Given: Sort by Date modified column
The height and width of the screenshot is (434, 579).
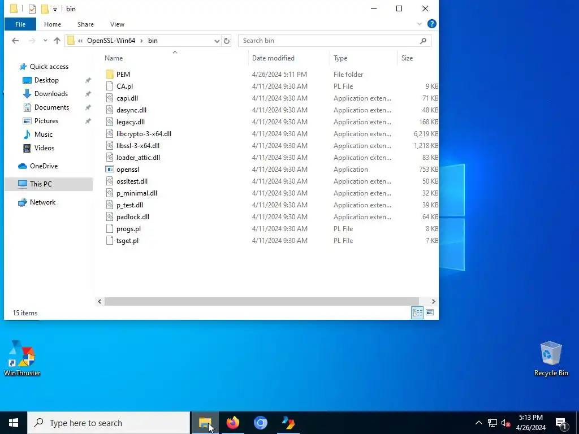Looking at the screenshot, I should tap(273, 58).
